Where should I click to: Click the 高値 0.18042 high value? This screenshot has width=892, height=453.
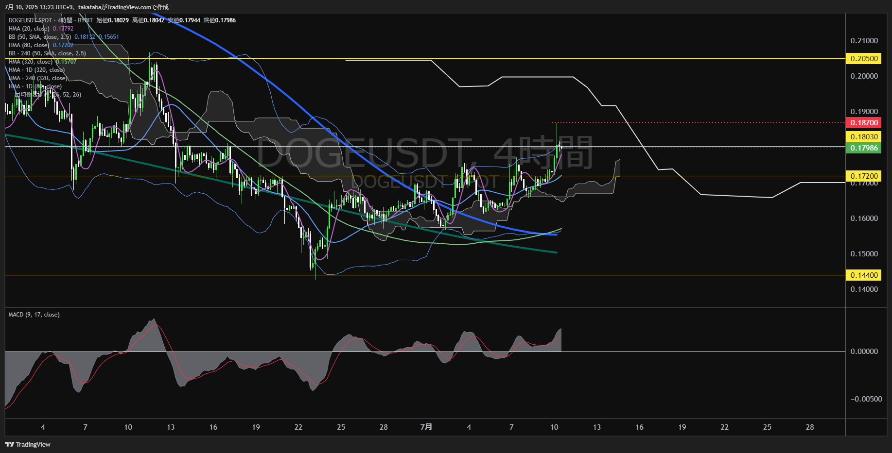[x=148, y=20]
